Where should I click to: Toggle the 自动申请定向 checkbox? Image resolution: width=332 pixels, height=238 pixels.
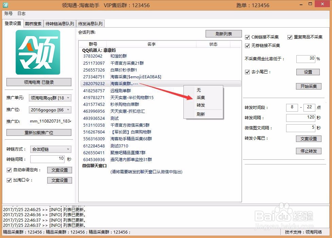pos(9,170)
